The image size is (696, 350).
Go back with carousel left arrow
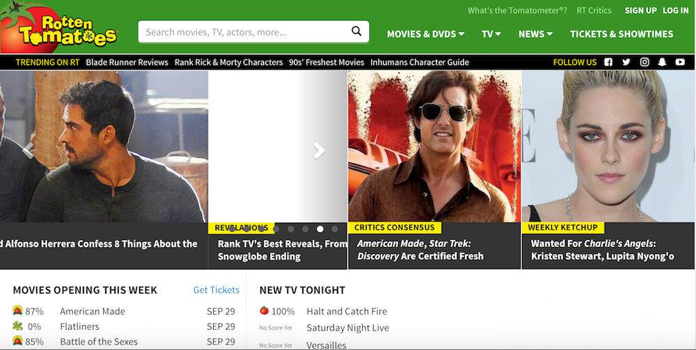28,148
